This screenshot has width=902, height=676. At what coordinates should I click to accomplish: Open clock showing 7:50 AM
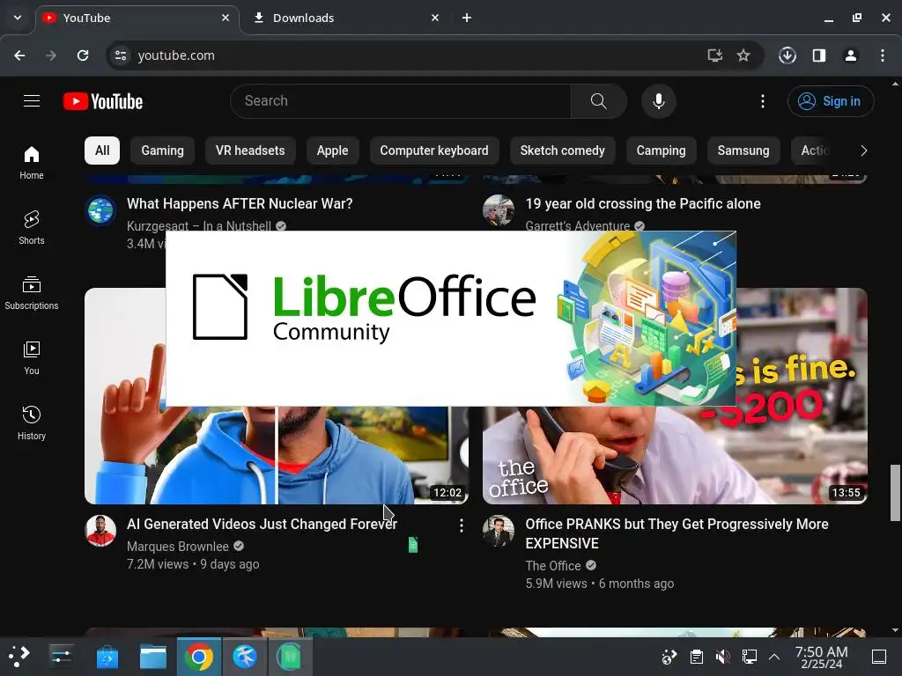821,657
